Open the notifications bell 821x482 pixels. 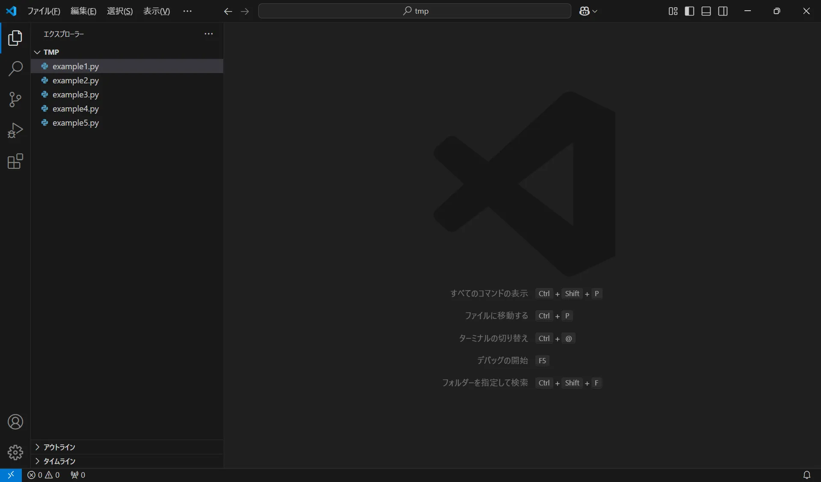pyautogui.click(x=806, y=475)
